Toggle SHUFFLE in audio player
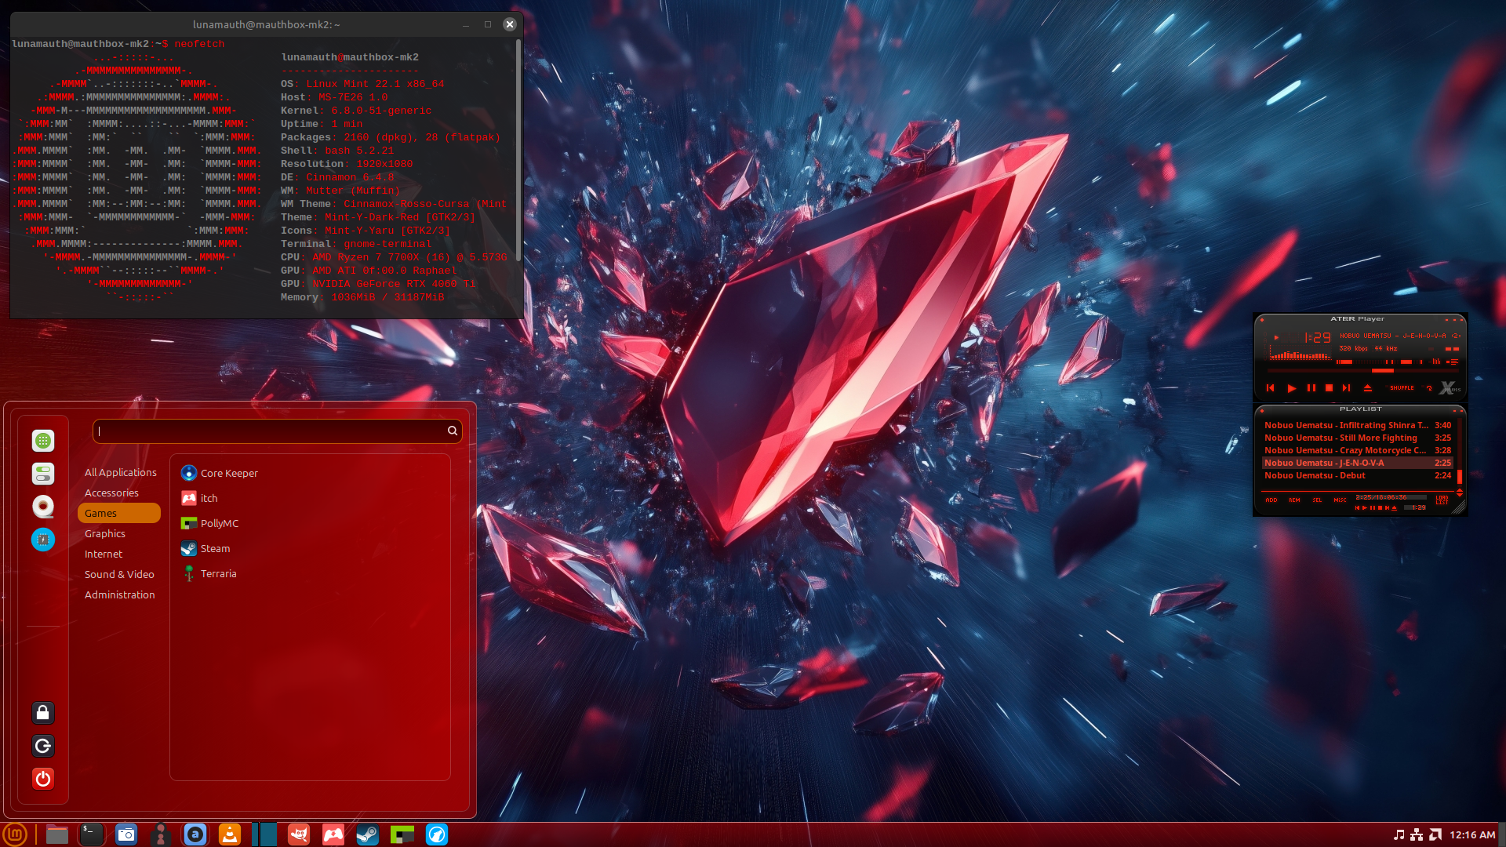 pos(1402,388)
